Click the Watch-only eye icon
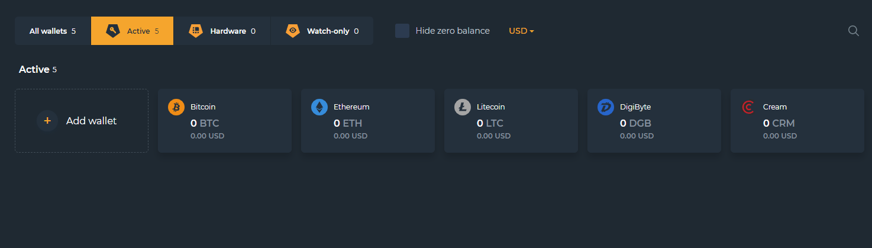This screenshot has height=248, width=872. tap(292, 31)
